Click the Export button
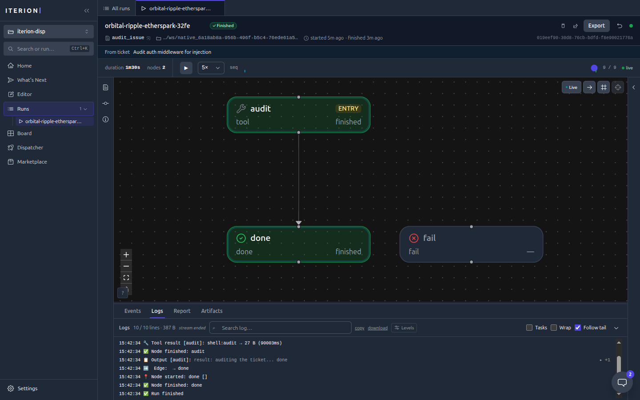 (x=596, y=26)
